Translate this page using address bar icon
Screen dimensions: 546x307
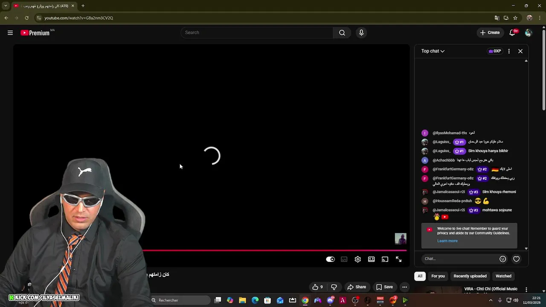point(497,18)
